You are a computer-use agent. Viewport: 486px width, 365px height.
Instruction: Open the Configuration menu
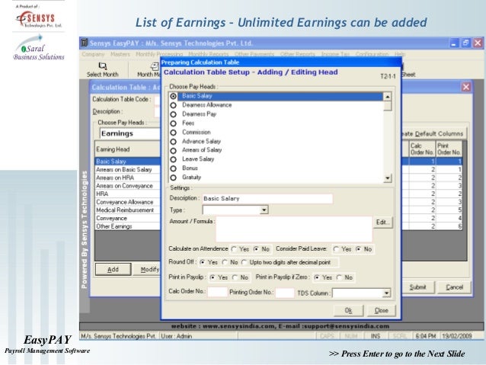(372, 54)
